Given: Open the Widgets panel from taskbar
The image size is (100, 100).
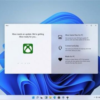Looking at the screenshot, I should click(x=46, y=97).
